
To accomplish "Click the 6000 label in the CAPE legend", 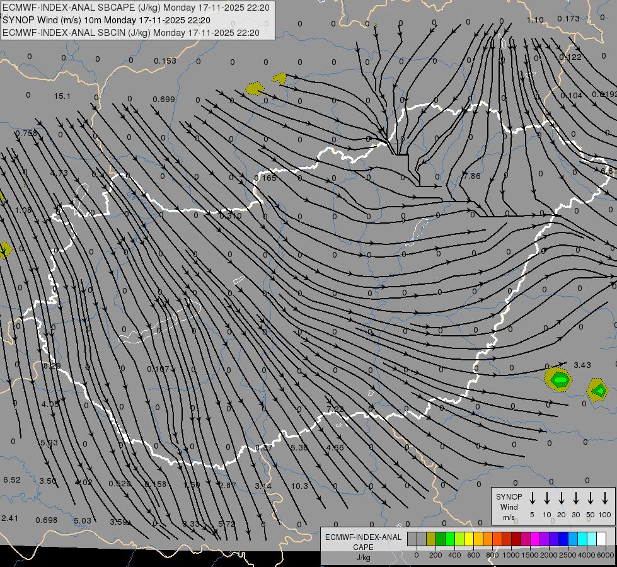I will 606,555.
